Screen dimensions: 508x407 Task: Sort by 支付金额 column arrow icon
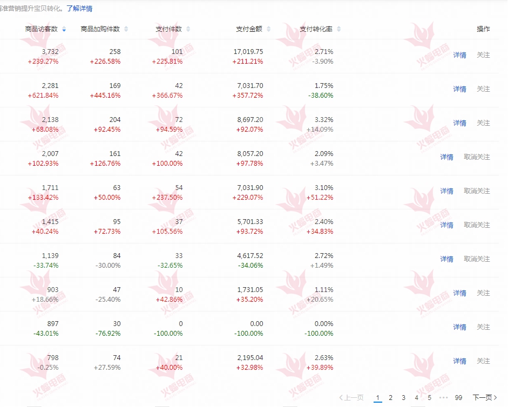pyautogui.click(x=269, y=29)
